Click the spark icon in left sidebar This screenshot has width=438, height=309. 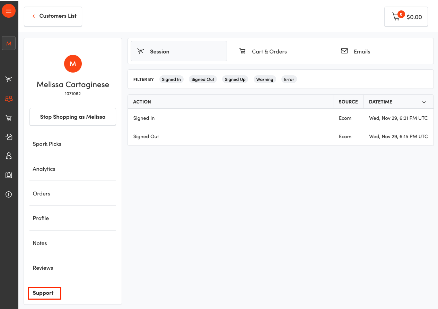(9, 79)
